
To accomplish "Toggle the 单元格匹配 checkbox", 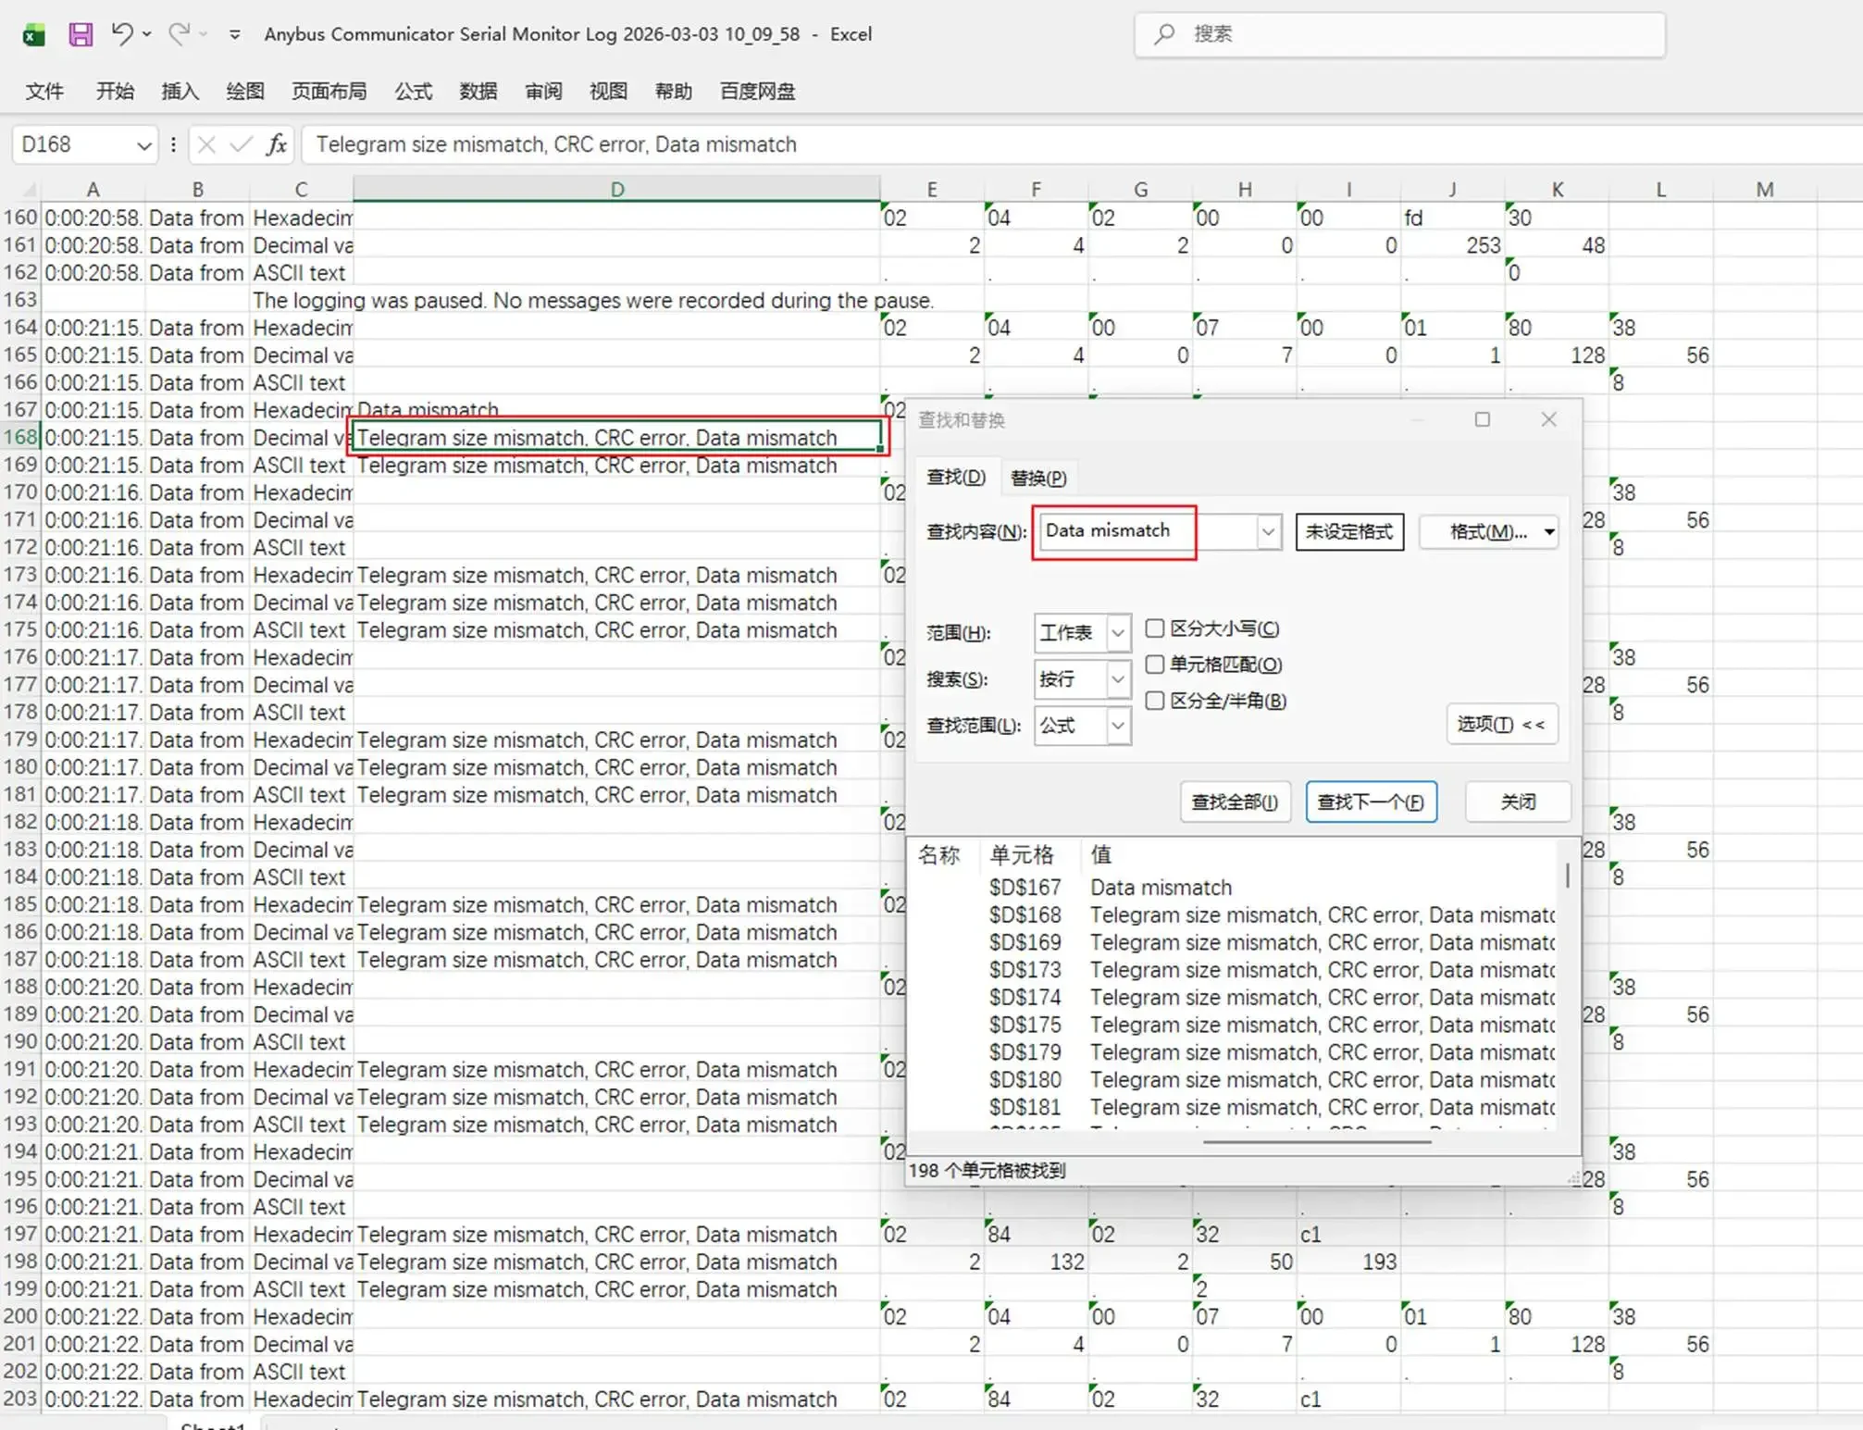I will 1155,665.
